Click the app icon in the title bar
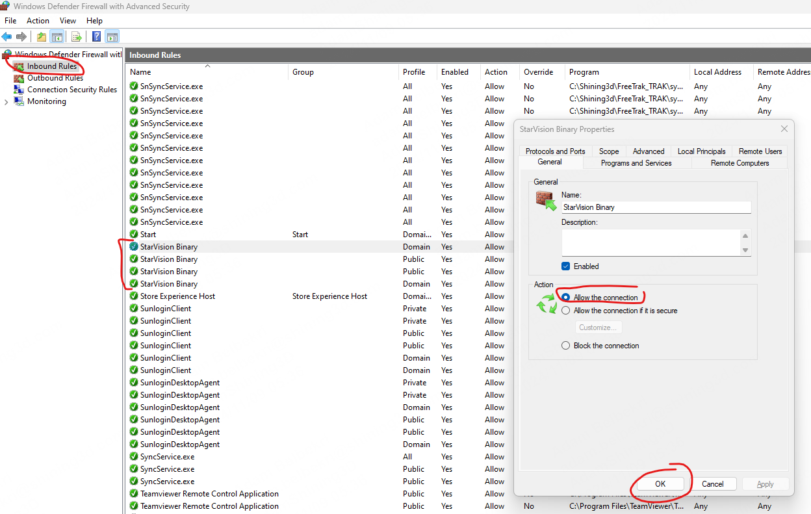Screen dimensions: 811x514 (6, 6)
